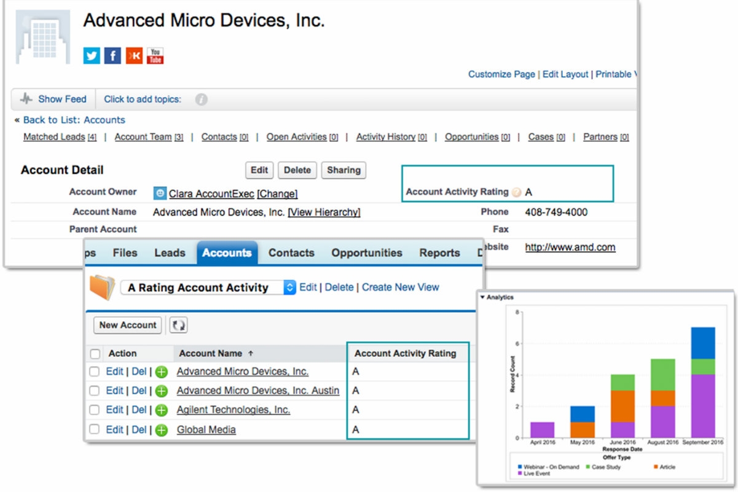The height and width of the screenshot is (492, 738).
Task: Open the Facebook social icon
Action: [x=112, y=55]
